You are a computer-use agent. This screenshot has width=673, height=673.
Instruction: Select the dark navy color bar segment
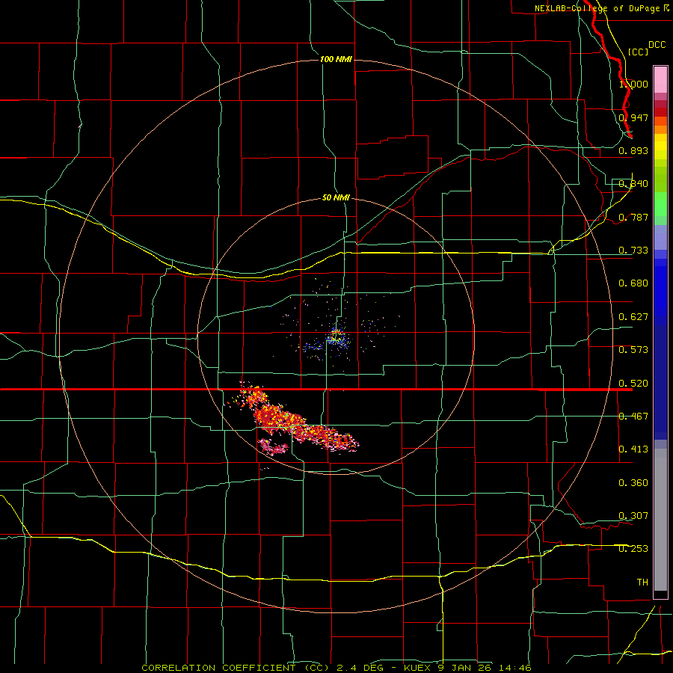660,382
